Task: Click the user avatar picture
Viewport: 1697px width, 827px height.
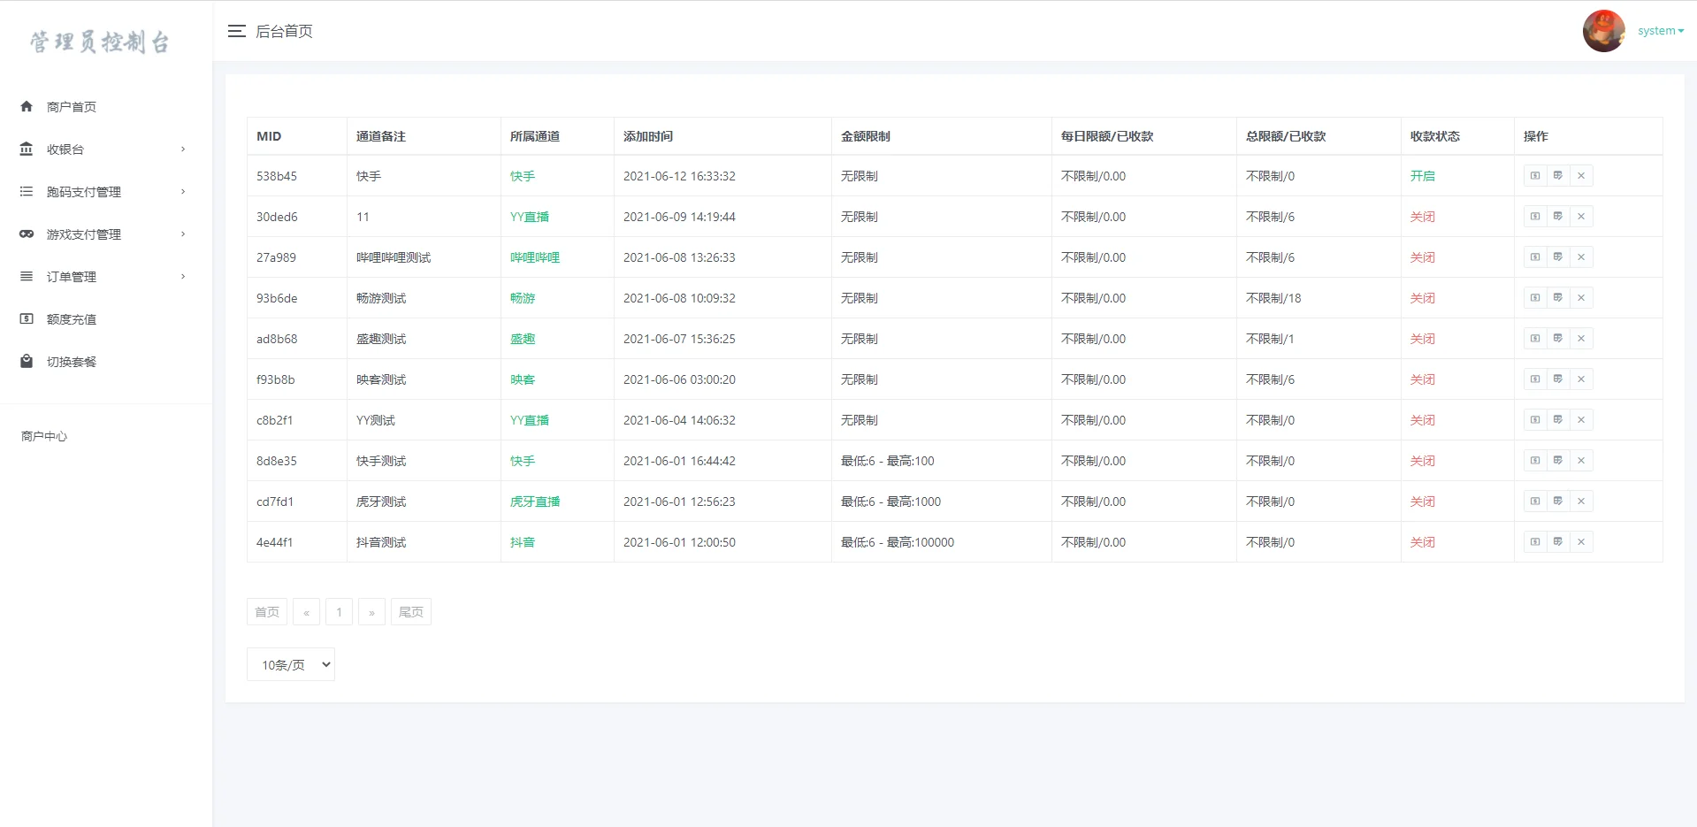Action: (x=1603, y=31)
